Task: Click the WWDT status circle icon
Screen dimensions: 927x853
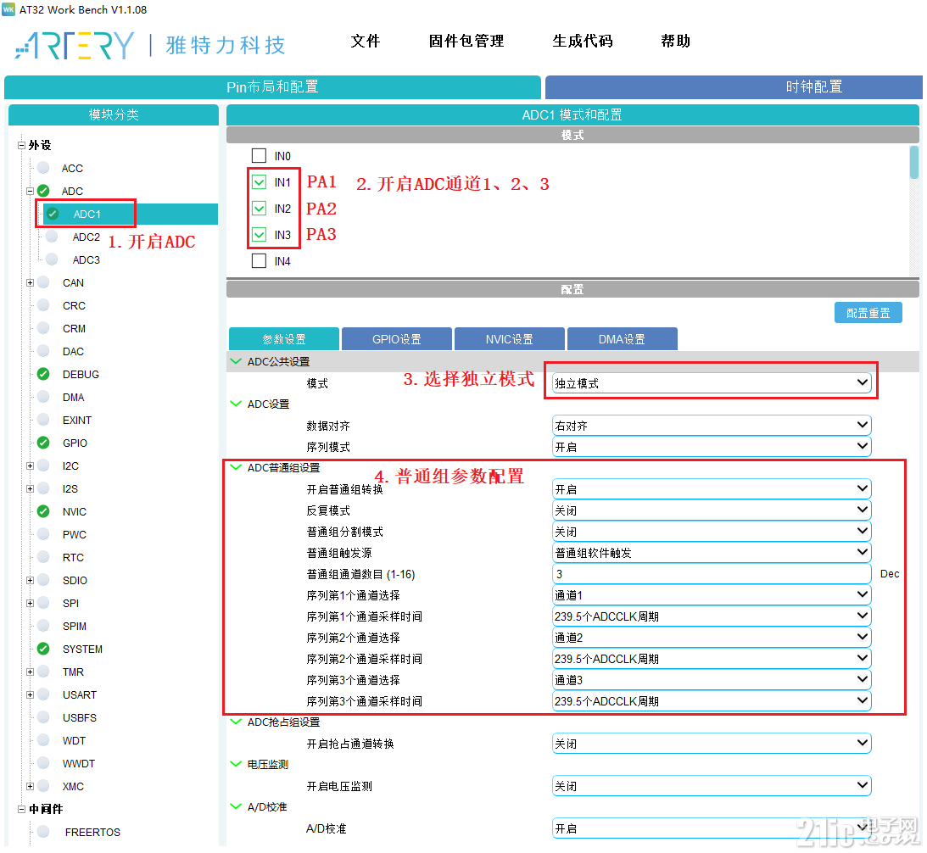Action: [x=43, y=763]
